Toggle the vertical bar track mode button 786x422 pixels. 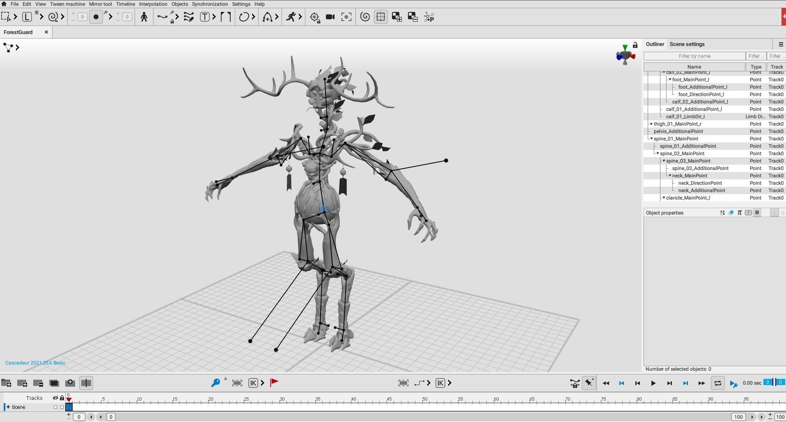pyautogui.click(x=86, y=383)
